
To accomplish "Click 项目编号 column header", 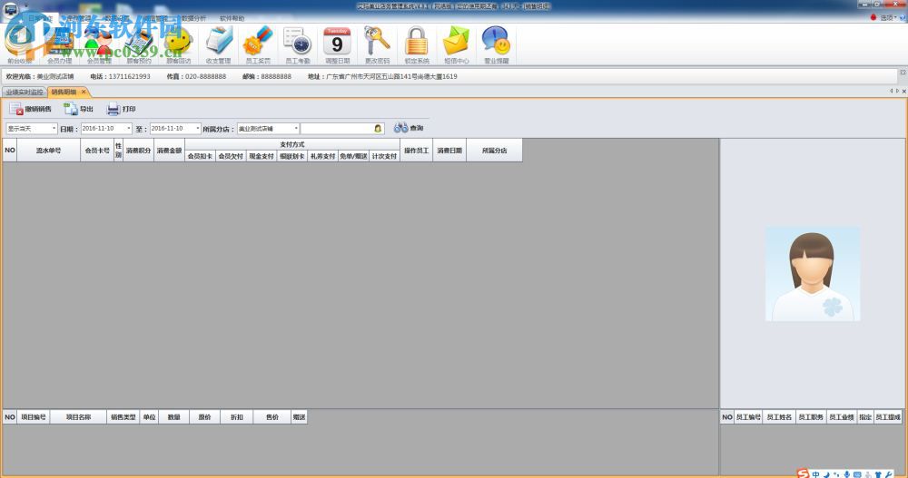I will [x=34, y=416].
